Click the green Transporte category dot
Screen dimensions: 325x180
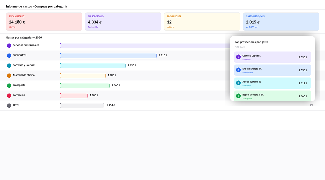point(9,85)
